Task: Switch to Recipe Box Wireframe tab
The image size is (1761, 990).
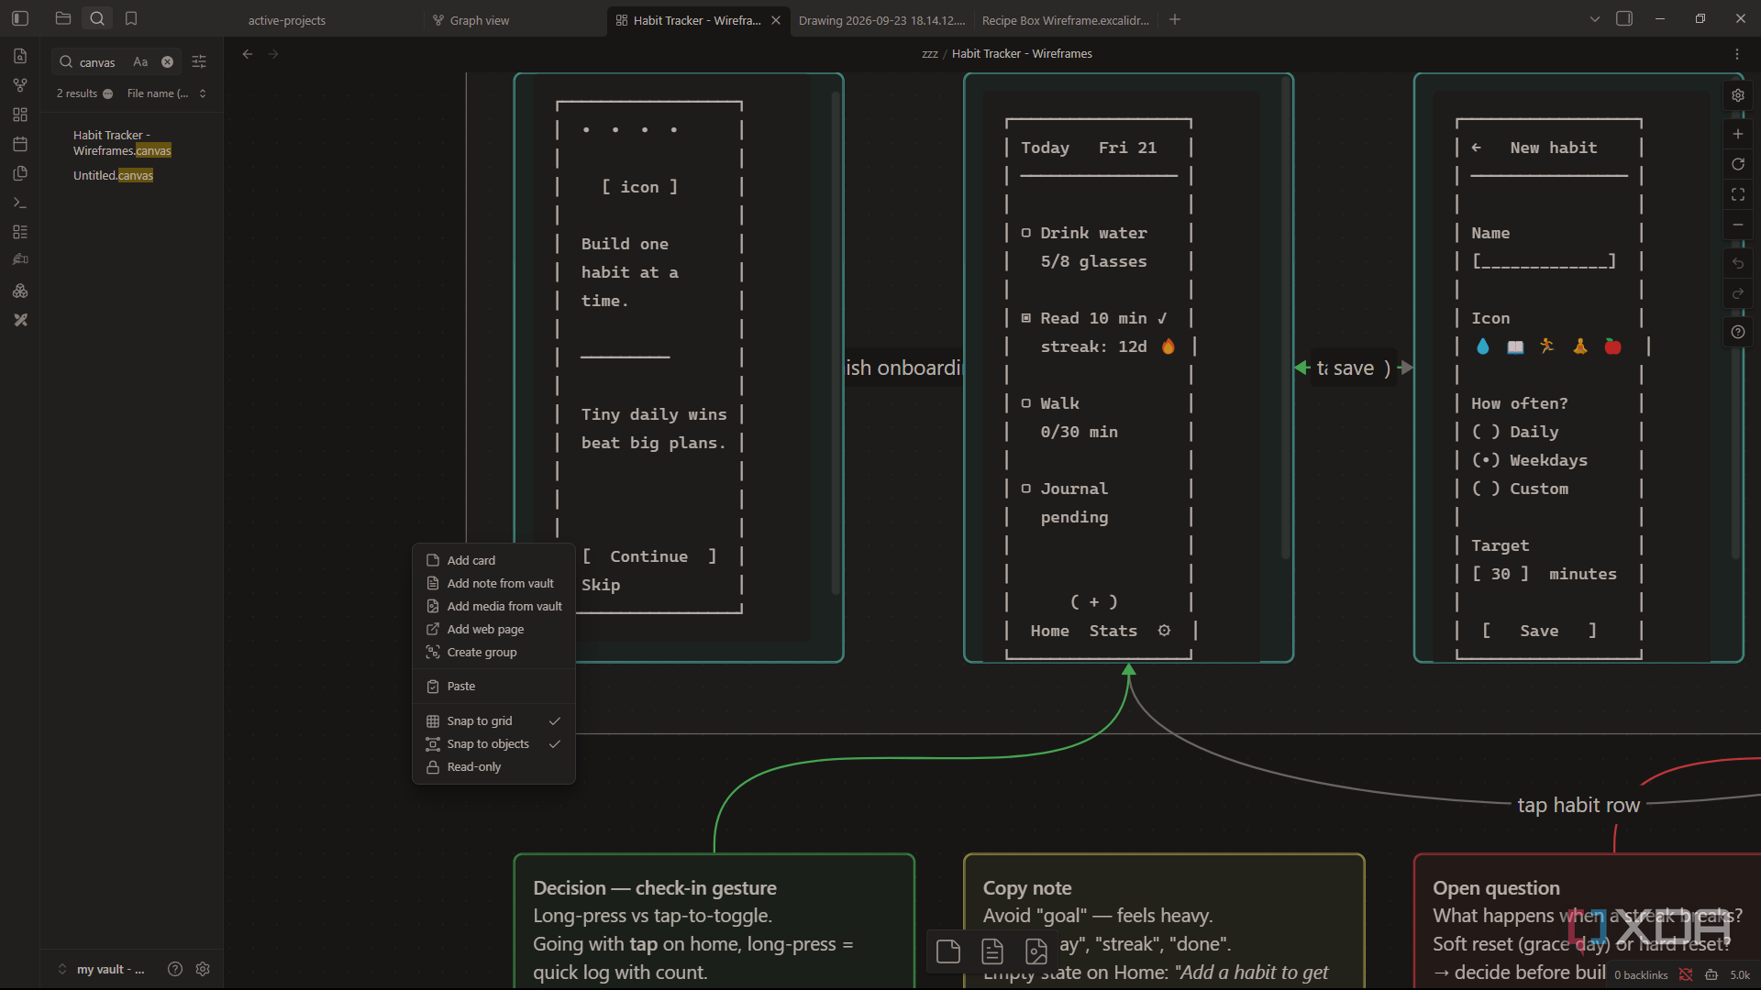Action: [1065, 20]
